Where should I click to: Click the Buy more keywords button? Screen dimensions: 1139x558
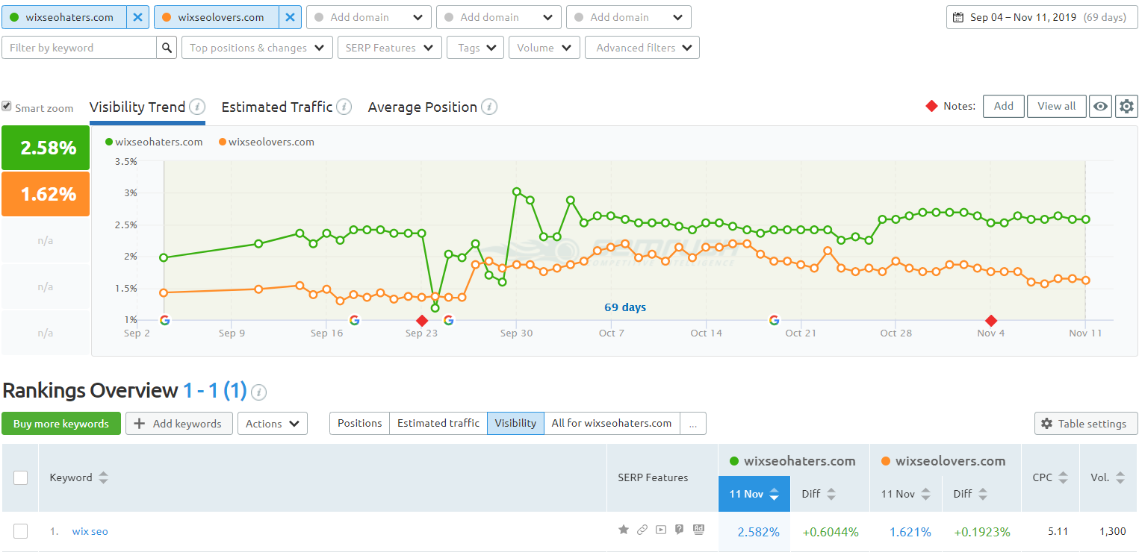pos(60,423)
